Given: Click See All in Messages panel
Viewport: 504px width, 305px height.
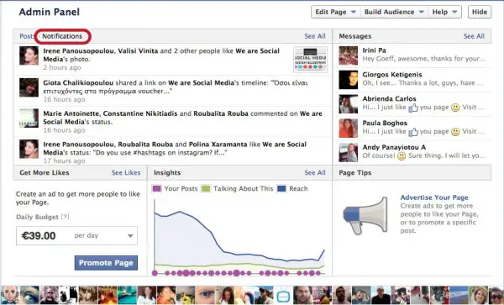Looking at the screenshot, I should click(474, 36).
